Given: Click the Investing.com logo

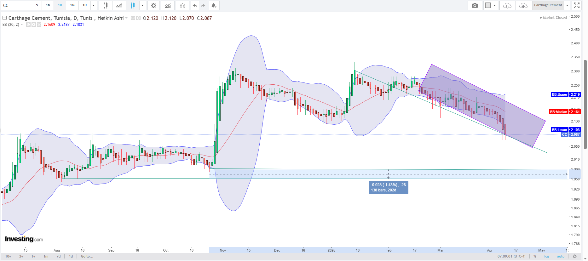Looking at the screenshot, I should tap(24, 239).
